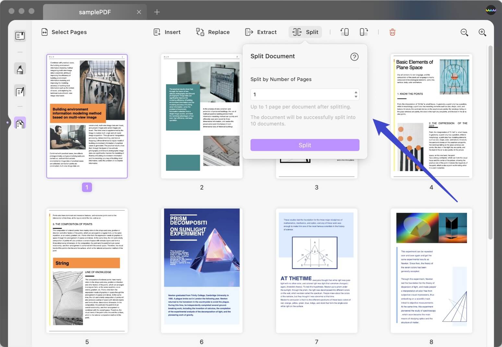502x347 pixels.
Task: Zoom out thumbnails with magnifier minus
Action: pos(464,32)
